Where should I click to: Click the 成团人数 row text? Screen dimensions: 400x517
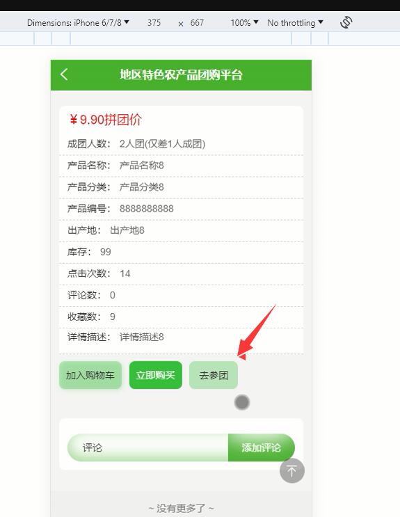(136, 144)
